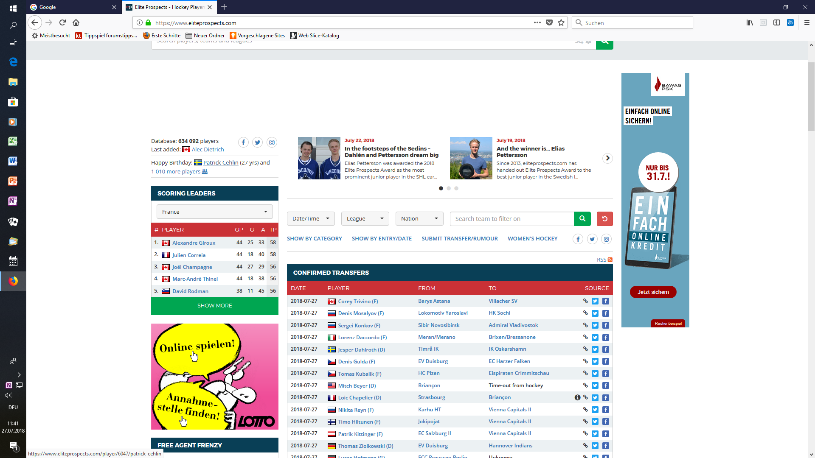The image size is (815, 458).
Task: Open Instagram icon beside database count
Action: 272,142
